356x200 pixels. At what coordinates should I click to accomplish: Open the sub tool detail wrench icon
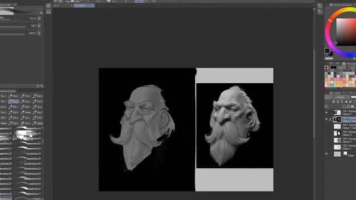click(42, 86)
